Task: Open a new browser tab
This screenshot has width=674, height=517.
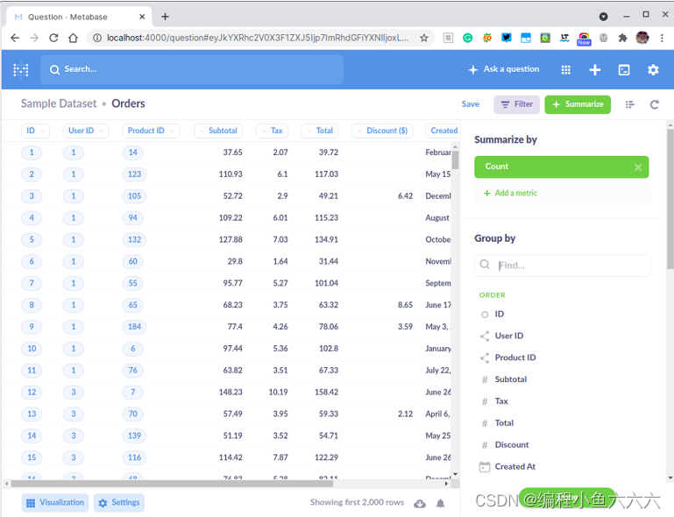Action: coord(165,17)
